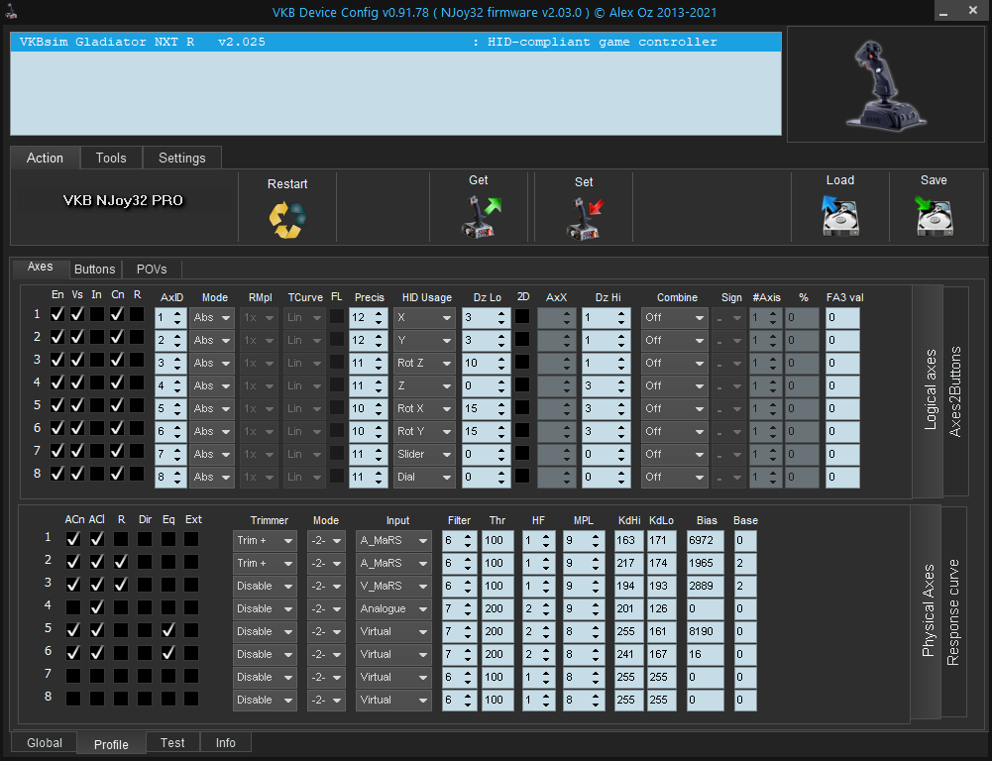The height and width of the screenshot is (761, 992).
Task: Click the Get joystick icon
Action: [x=480, y=217]
